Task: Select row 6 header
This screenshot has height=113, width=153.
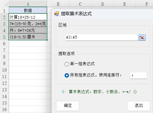Action: pos(4,44)
